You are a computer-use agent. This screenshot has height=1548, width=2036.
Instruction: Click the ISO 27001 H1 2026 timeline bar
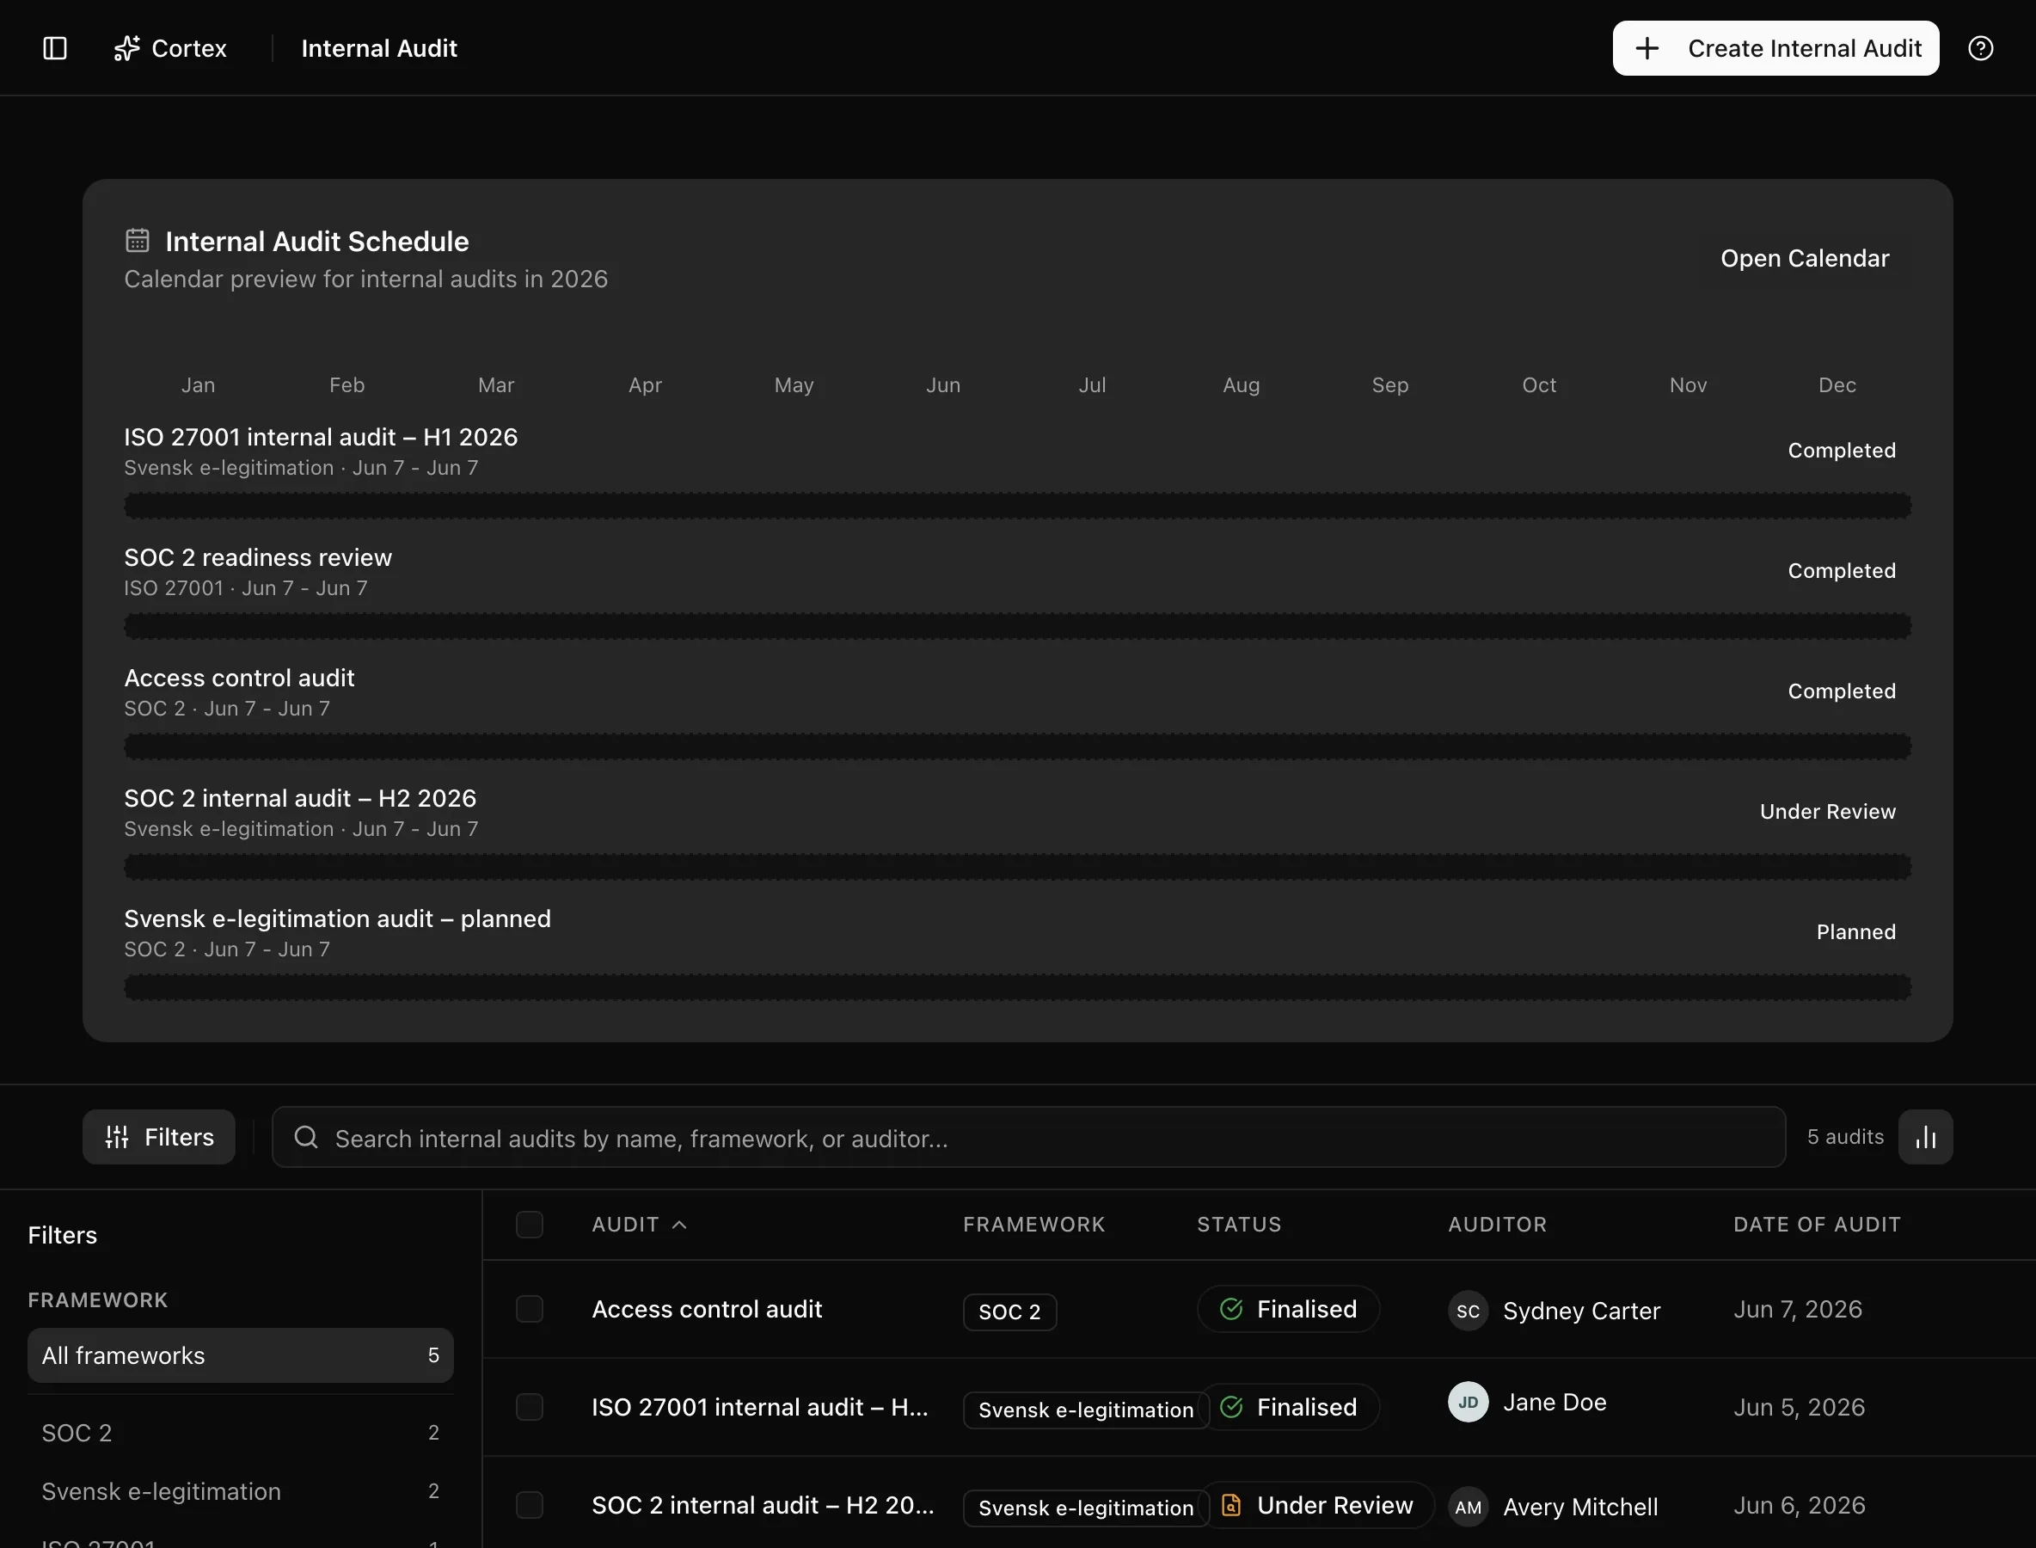[1017, 506]
